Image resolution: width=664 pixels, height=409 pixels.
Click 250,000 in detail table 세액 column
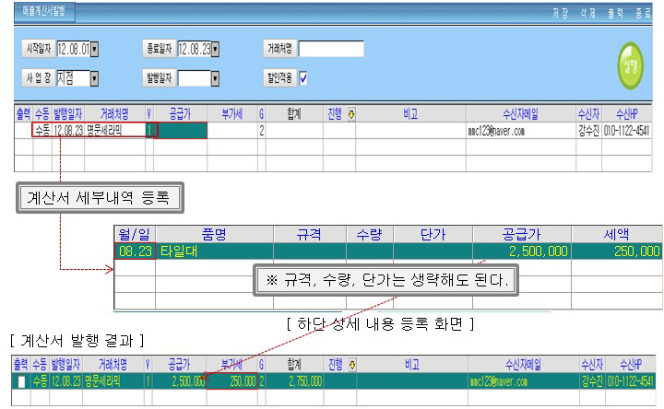click(x=617, y=251)
